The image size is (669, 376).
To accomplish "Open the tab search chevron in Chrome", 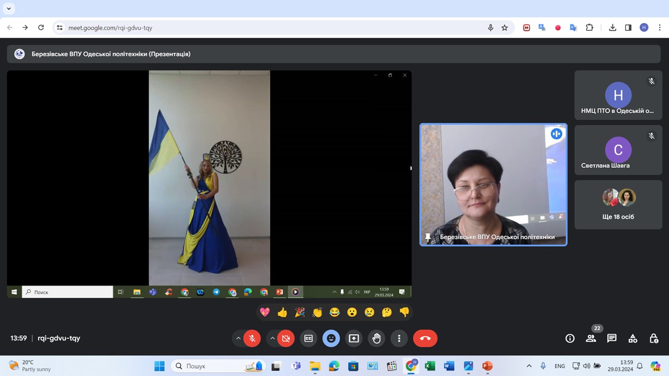I will click(x=9, y=8).
